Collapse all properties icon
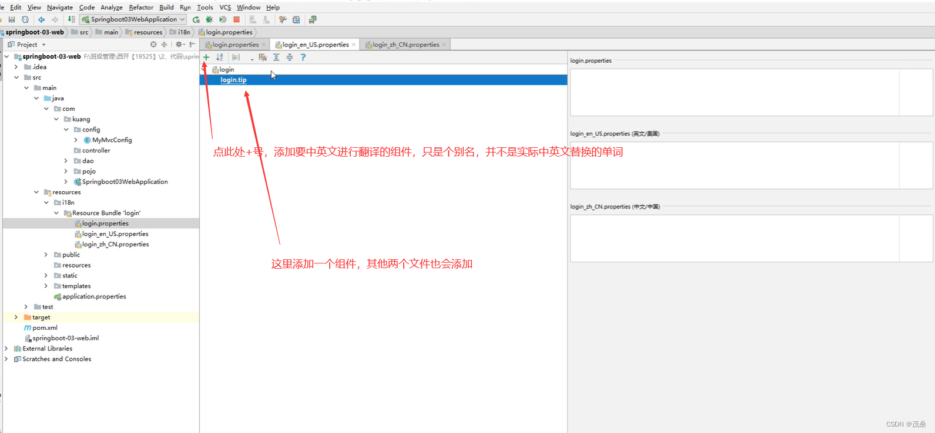Viewport: 935px width, 433px height. click(x=290, y=57)
